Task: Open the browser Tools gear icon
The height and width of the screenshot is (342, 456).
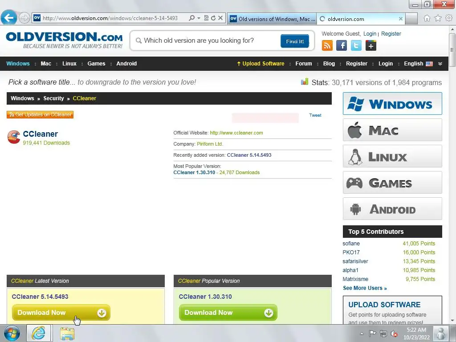Action: tap(449, 18)
